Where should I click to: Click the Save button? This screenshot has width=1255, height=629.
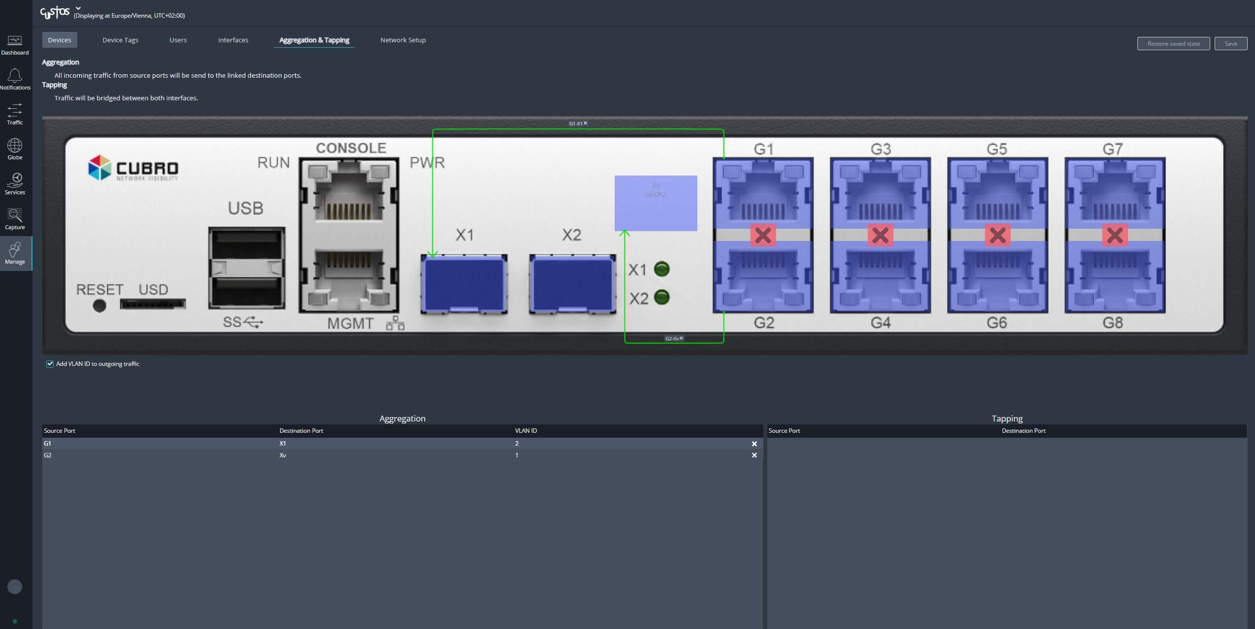pyautogui.click(x=1230, y=44)
